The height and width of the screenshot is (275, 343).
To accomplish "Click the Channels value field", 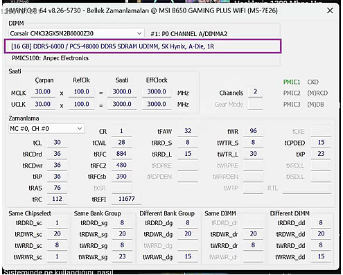I will point(255,92).
